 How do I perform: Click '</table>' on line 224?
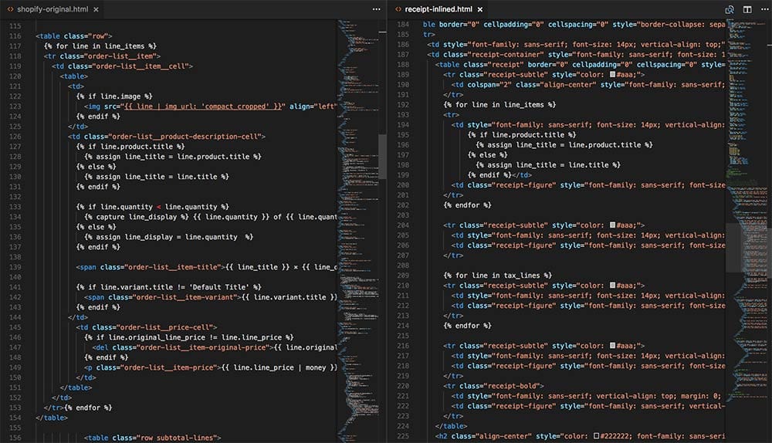pyautogui.click(x=452, y=426)
